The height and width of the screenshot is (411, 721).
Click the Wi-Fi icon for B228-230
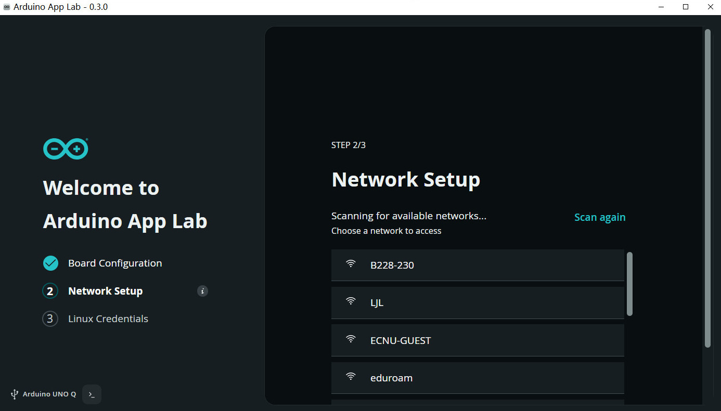click(x=351, y=264)
